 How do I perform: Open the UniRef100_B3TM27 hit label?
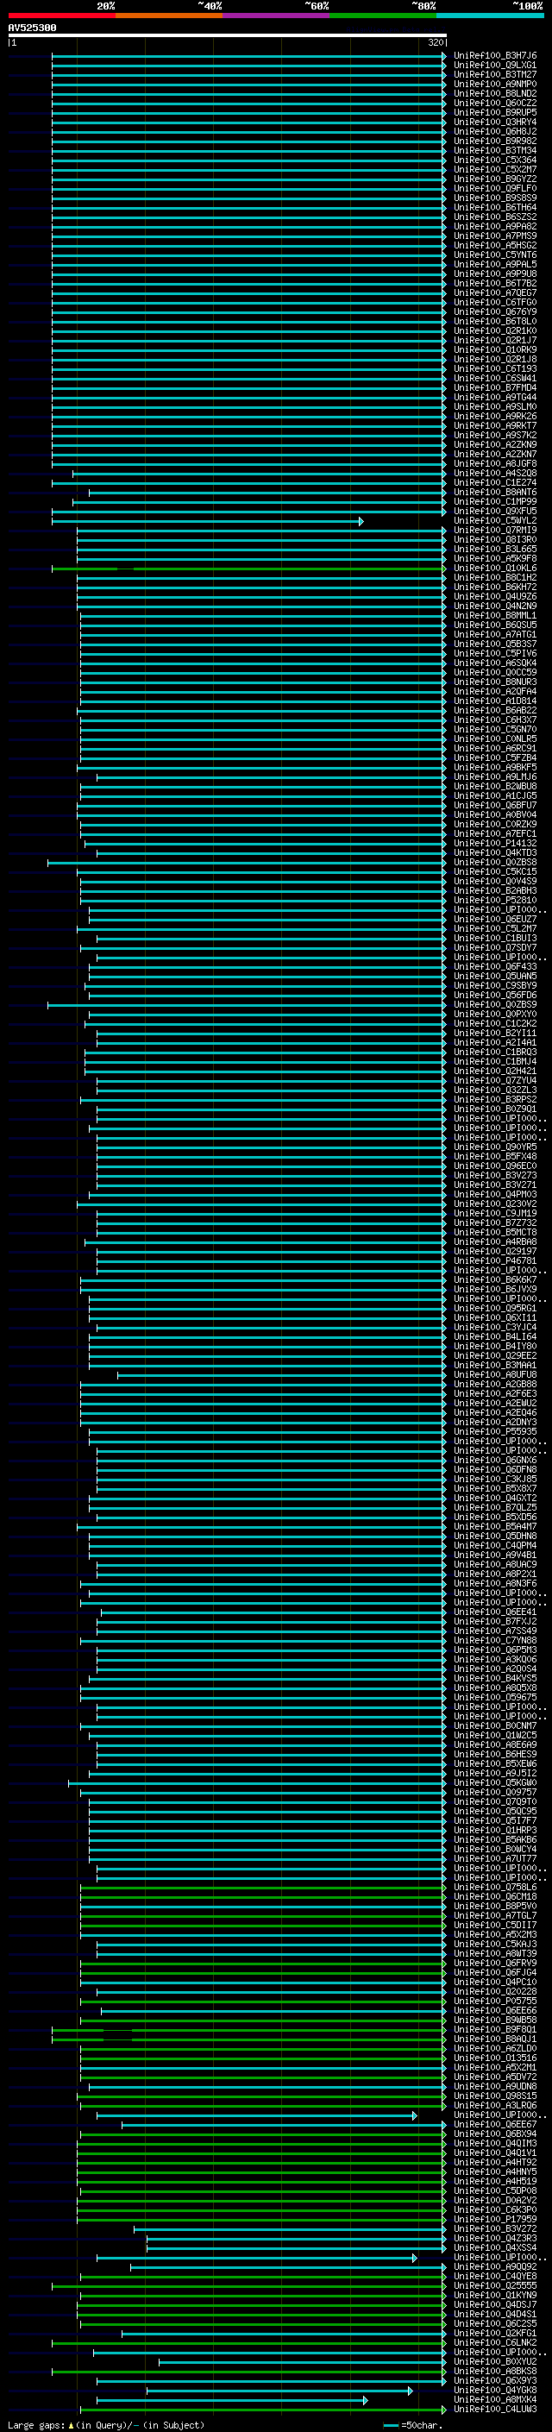pyautogui.click(x=495, y=74)
